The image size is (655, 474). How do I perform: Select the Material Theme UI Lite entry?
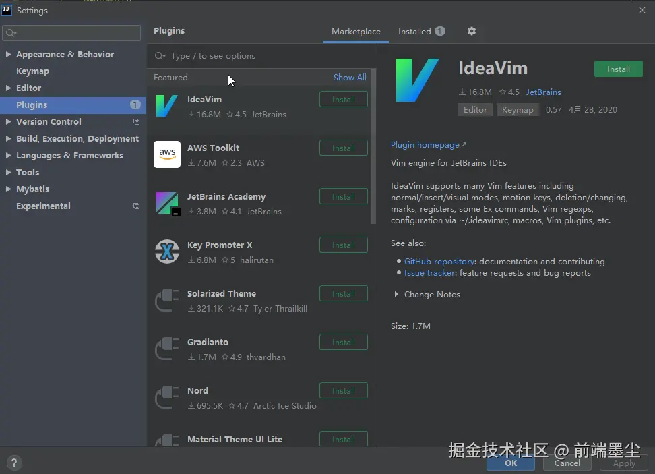(235, 440)
